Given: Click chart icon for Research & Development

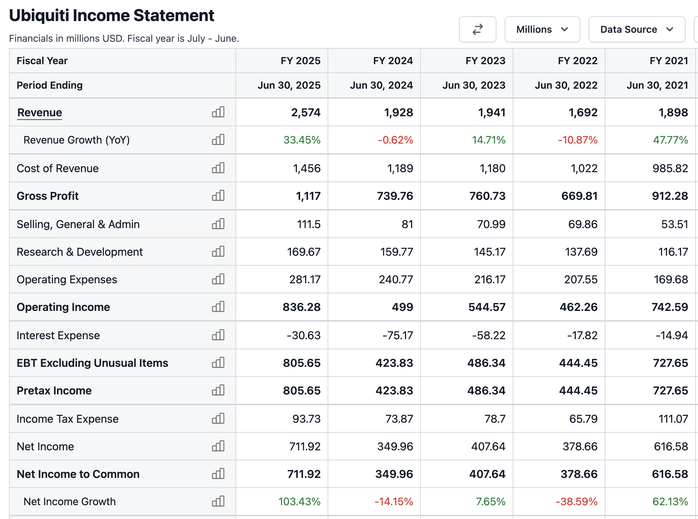Looking at the screenshot, I should (218, 252).
